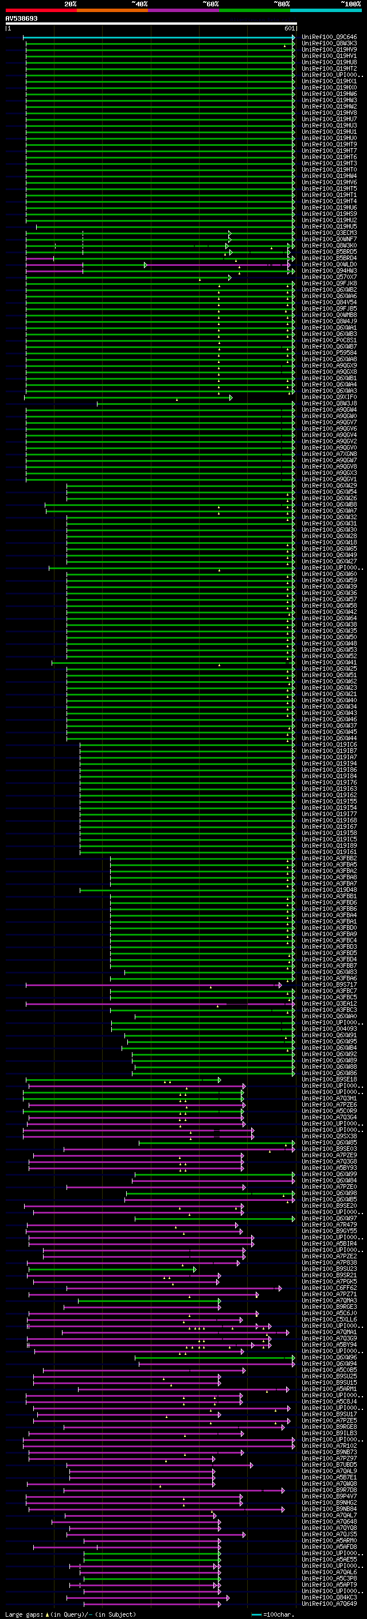Select hit label UniRef100_A7R102

coord(329,1446)
